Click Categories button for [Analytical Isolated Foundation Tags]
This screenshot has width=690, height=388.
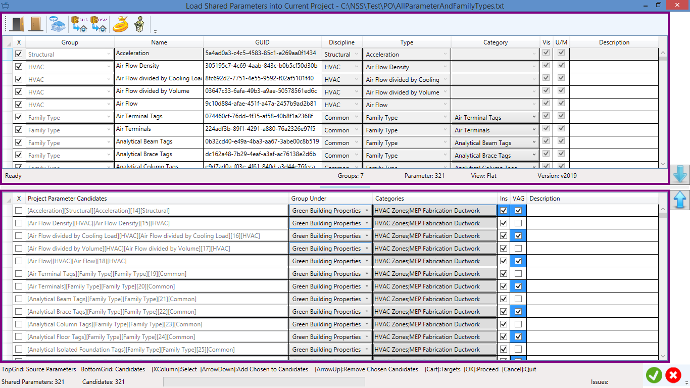(x=435, y=349)
